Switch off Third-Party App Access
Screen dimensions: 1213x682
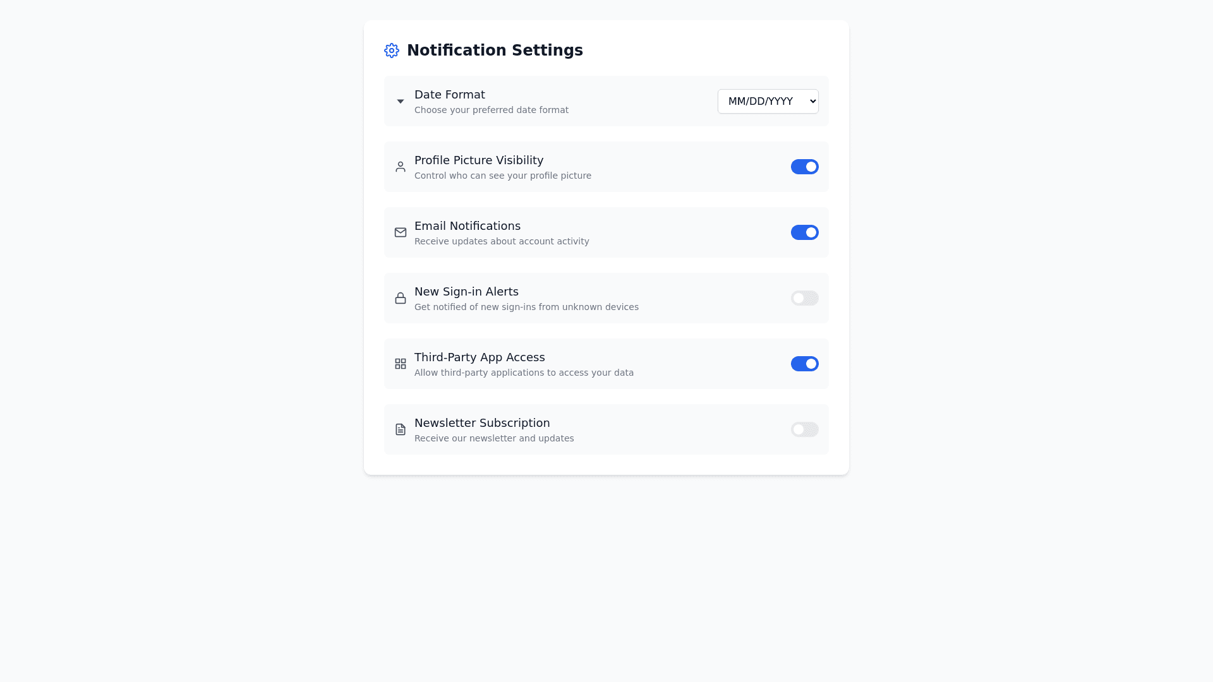coord(804,364)
